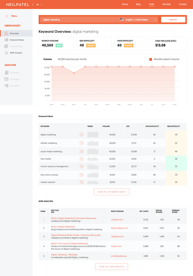
Task: Click the keyword search input field
Action: click(x=78, y=20)
